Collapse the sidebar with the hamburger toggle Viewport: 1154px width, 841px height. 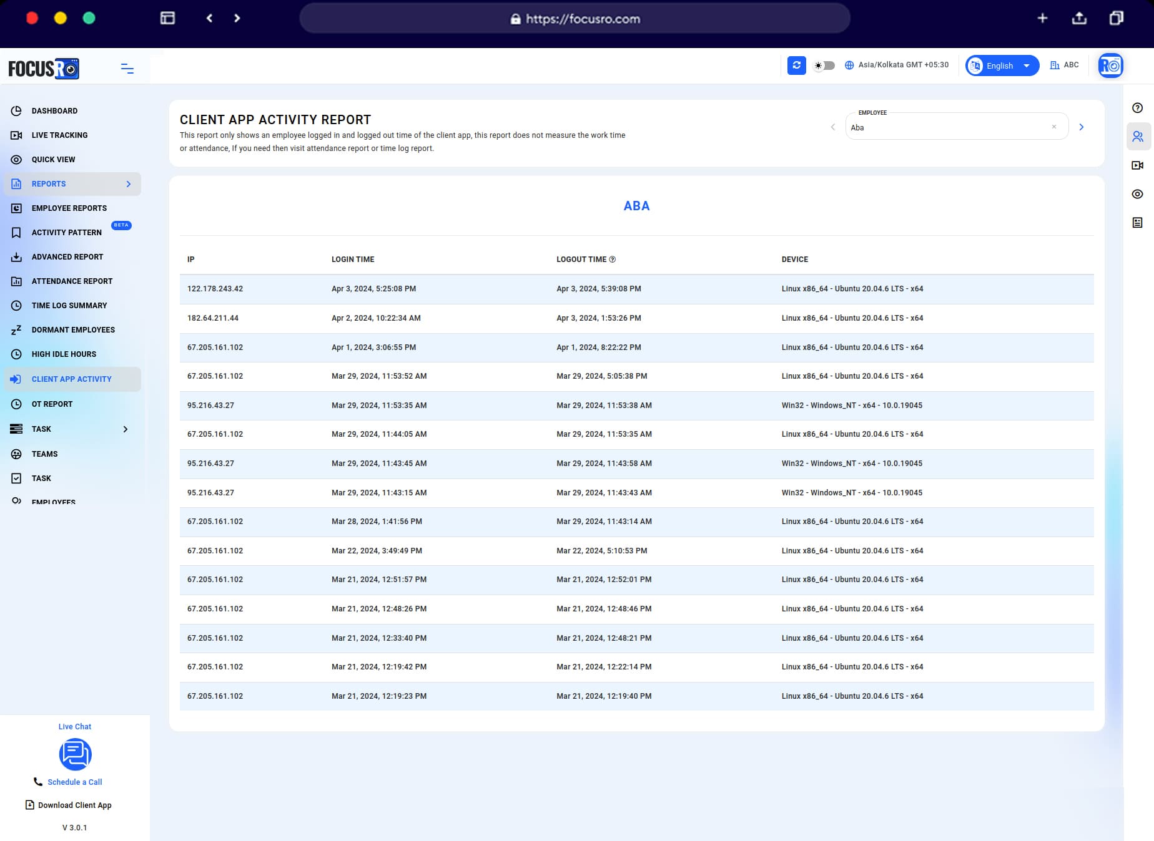tap(127, 69)
